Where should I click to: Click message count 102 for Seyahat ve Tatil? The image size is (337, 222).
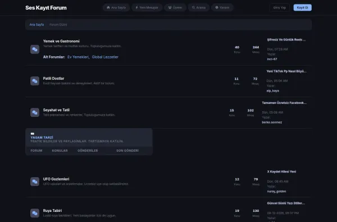(x=251, y=111)
